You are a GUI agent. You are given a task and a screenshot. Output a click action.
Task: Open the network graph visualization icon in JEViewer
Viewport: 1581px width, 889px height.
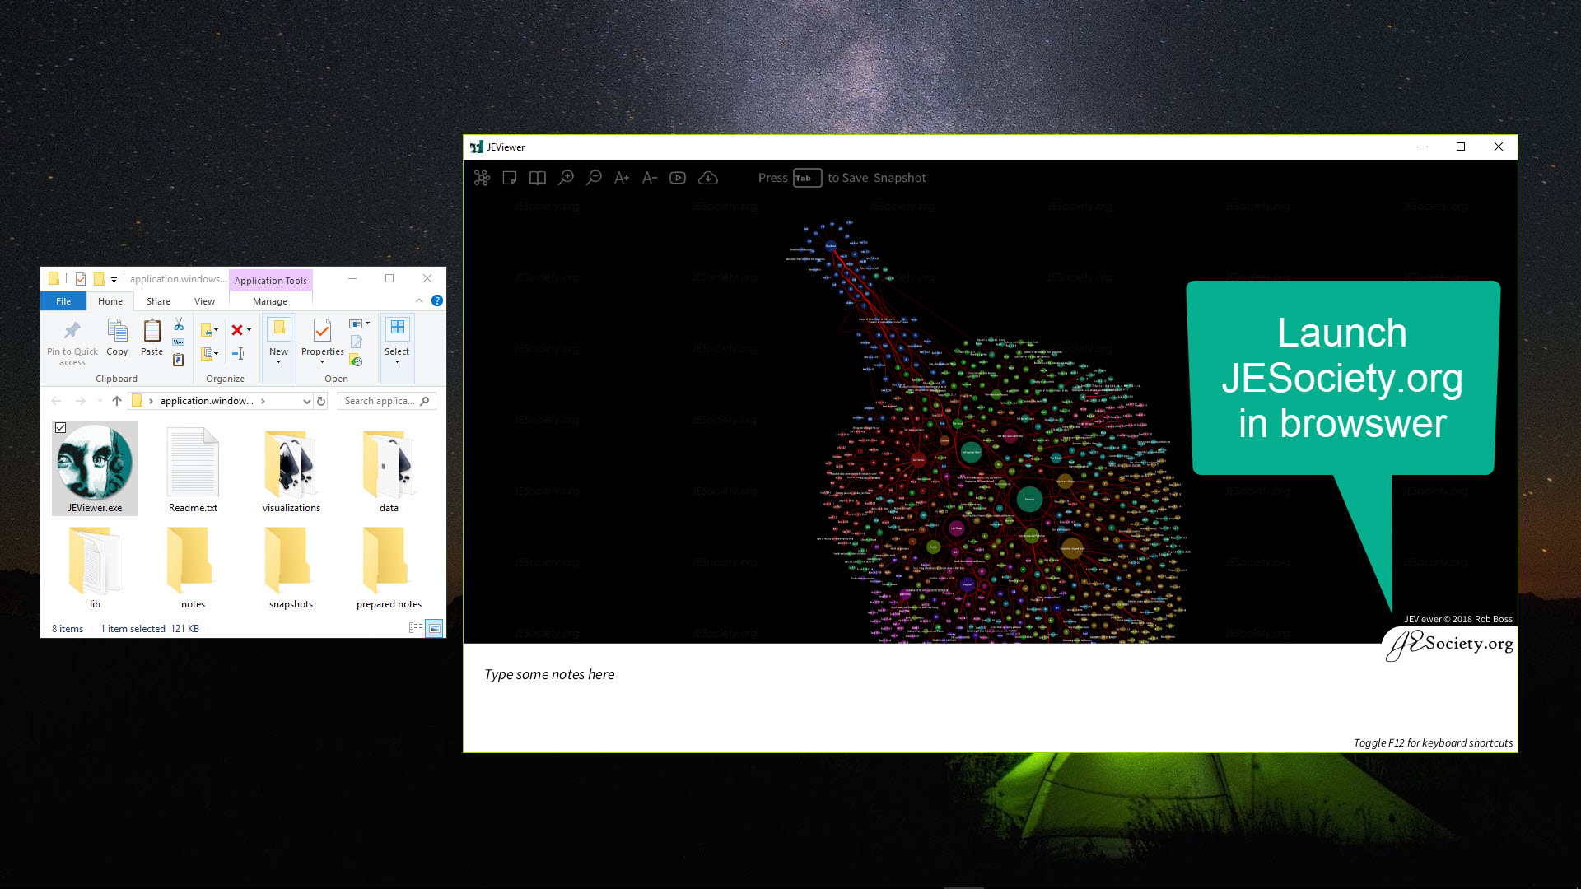coord(482,178)
